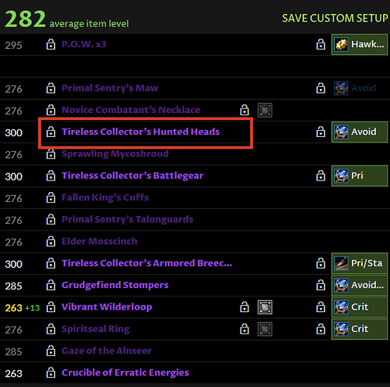The image size is (390, 387).
Task: Click SAVE CUSTOM SETUP link
Action: click(335, 19)
